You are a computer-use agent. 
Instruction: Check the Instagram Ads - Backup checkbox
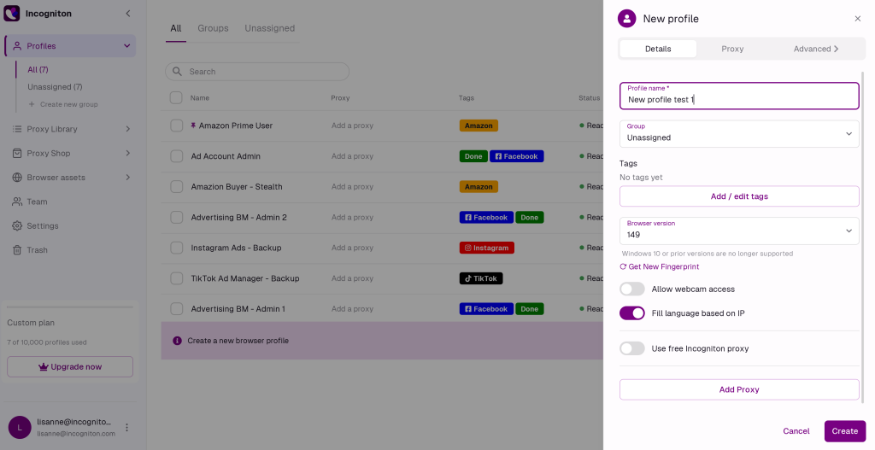click(x=176, y=248)
